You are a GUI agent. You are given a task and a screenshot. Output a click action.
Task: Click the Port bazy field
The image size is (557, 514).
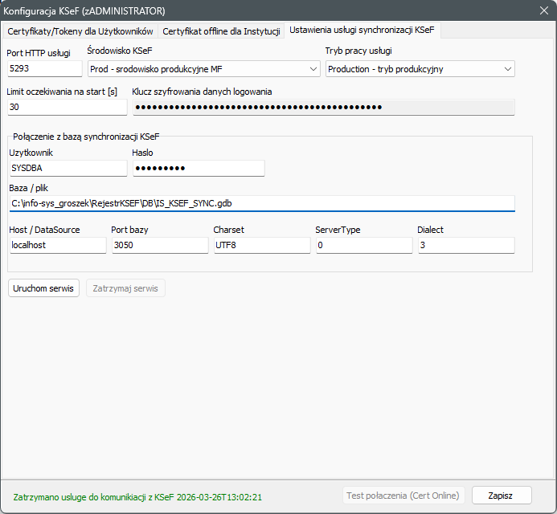pos(159,246)
